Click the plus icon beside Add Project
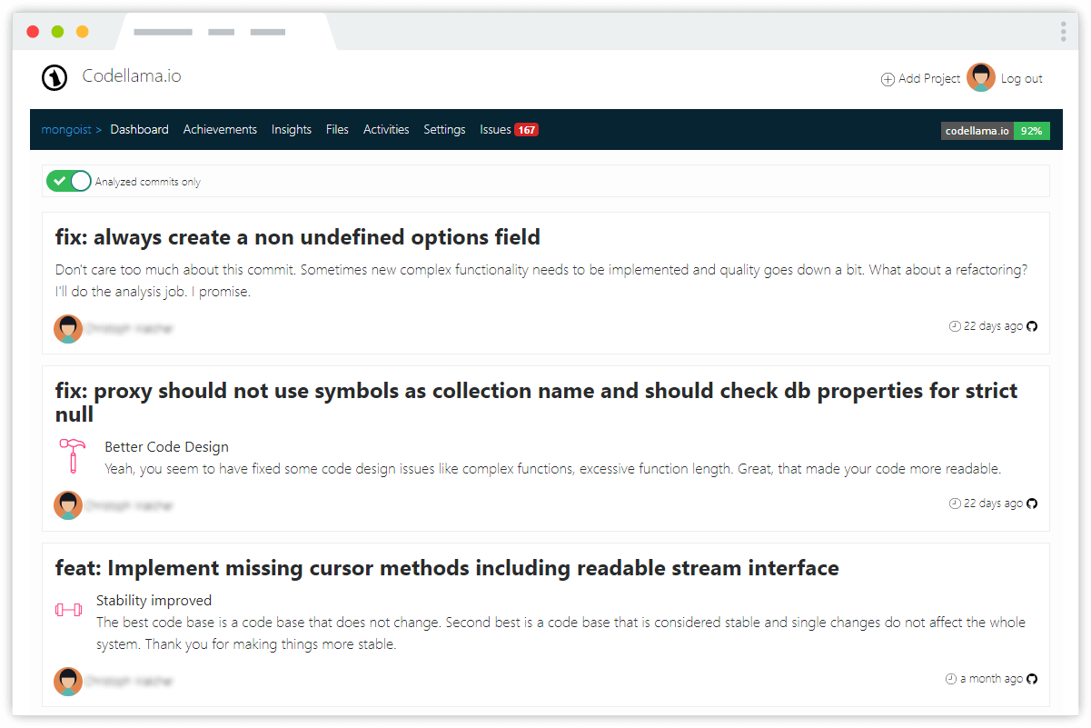This screenshot has height=728, width=1091. tap(888, 79)
